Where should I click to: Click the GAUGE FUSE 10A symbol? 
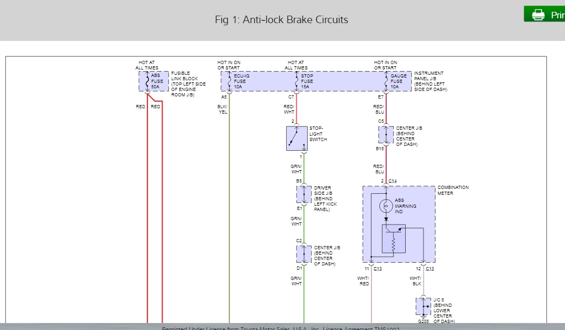[386, 81]
